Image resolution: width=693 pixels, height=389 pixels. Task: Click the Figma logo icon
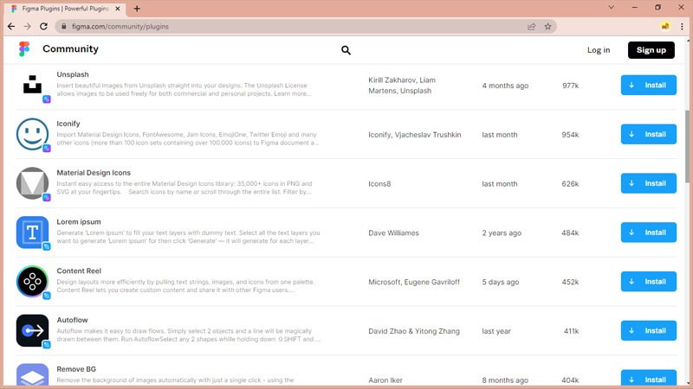(x=24, y=49)
